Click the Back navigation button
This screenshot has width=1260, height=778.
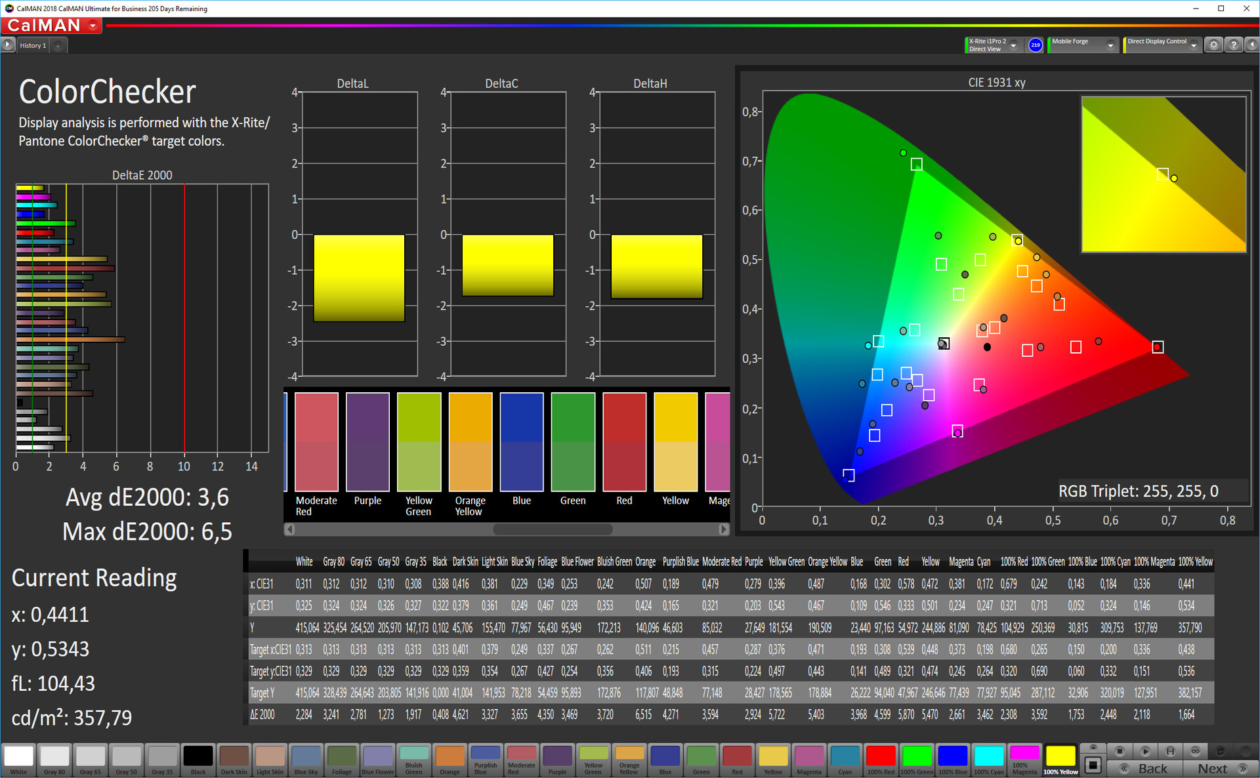[x=1144, y=768]
